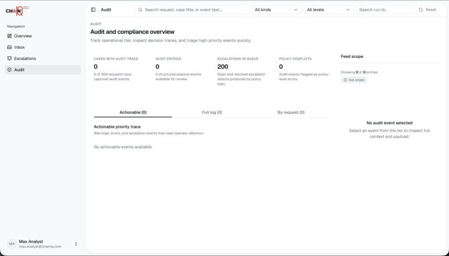Image resolution: width=449 pixels, height=256 pixels.
Task: Click the Showing 0 of 0 entries text
Action: coord(359,72)
